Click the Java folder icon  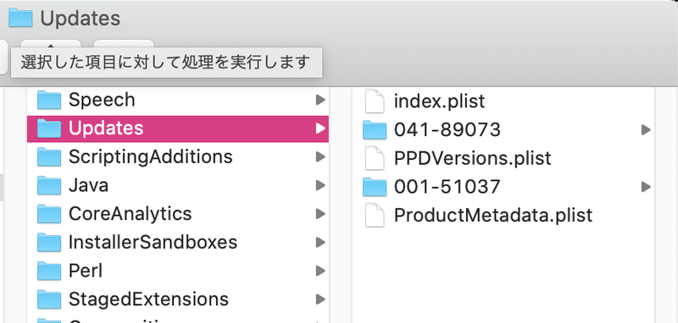tap(49, 185)
